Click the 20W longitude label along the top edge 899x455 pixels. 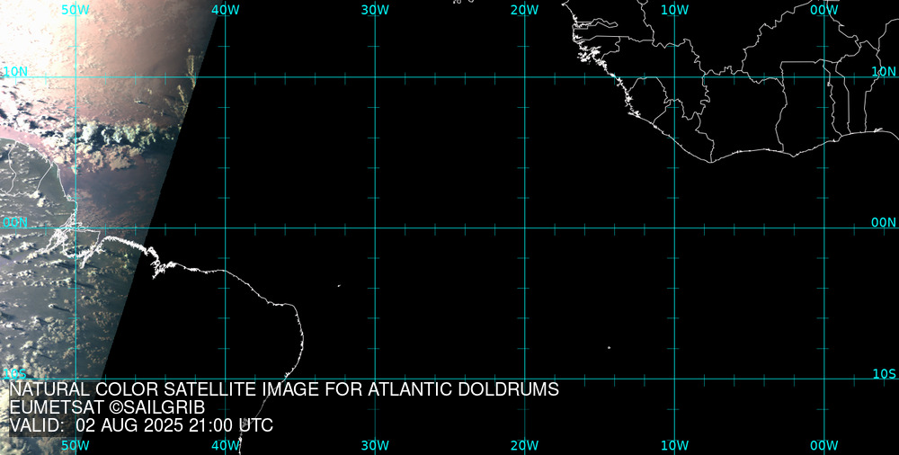[x=525, y=10]
